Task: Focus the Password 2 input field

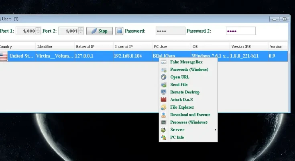Action: point(241,31)
